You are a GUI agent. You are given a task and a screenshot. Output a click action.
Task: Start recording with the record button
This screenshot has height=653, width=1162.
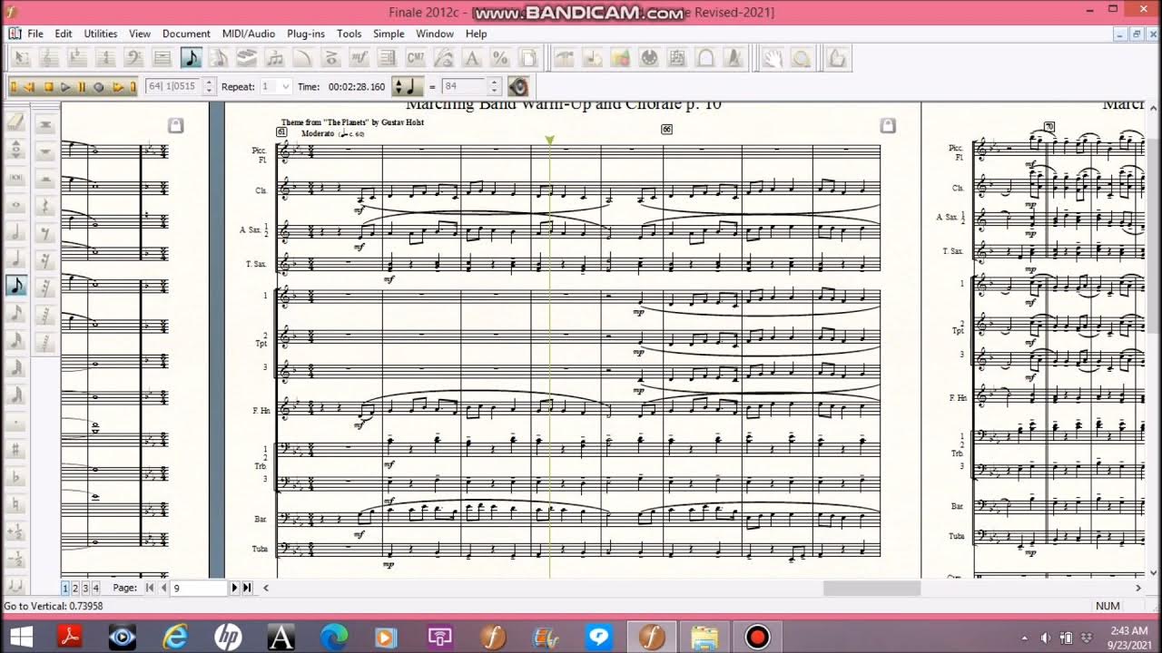pos(99,87)
